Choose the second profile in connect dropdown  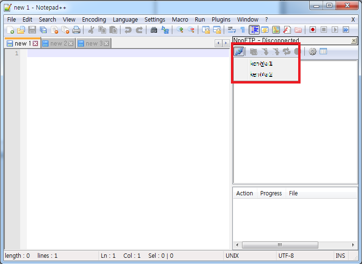pyautogui.click(x=265, y=74)
